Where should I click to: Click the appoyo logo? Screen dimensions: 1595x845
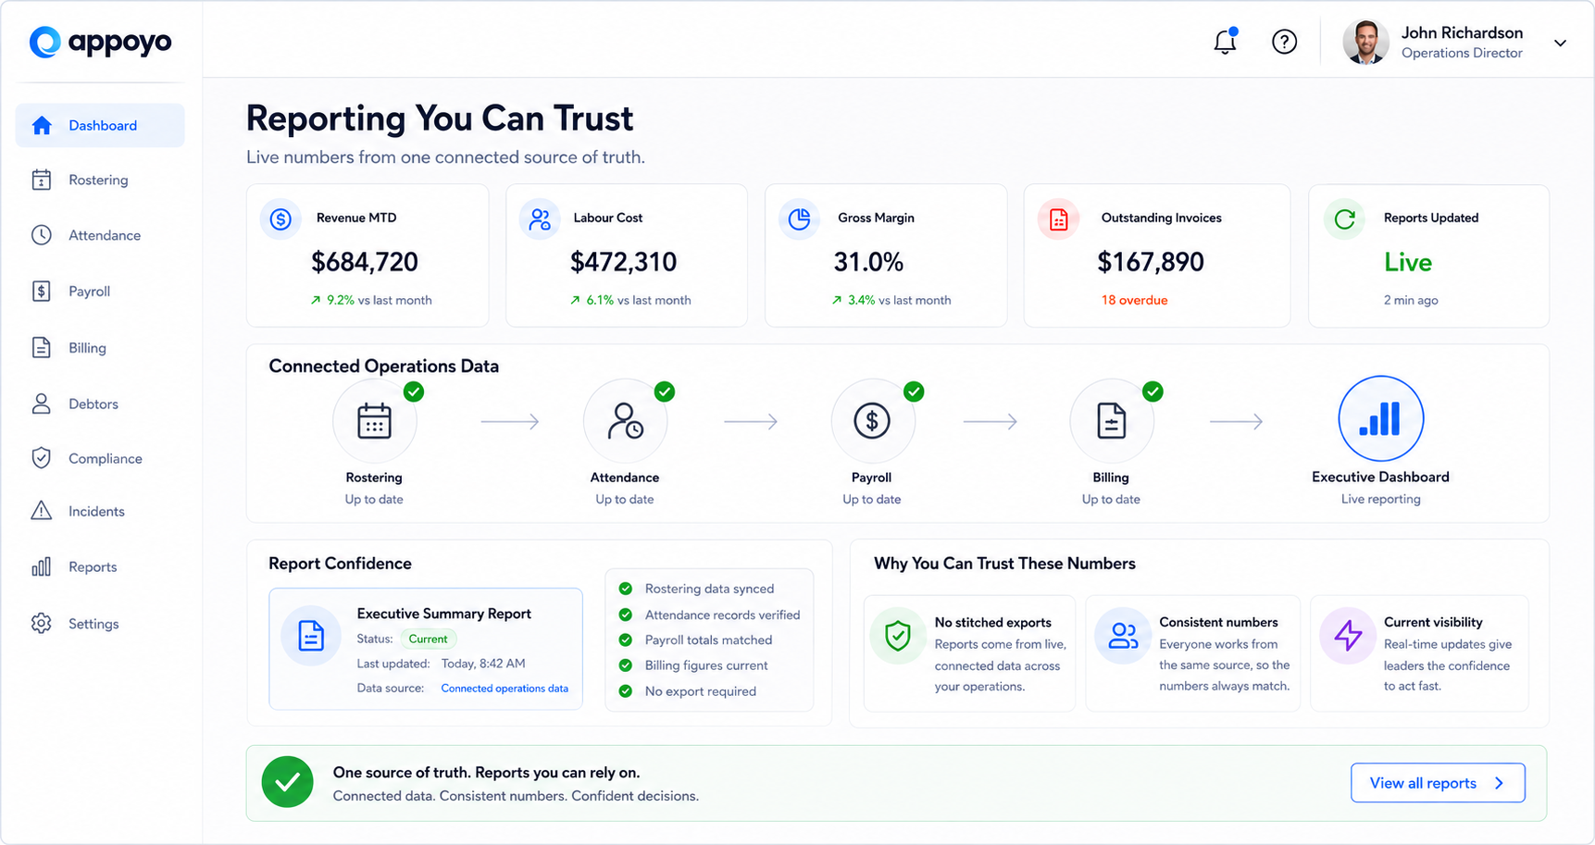point(100,42)
